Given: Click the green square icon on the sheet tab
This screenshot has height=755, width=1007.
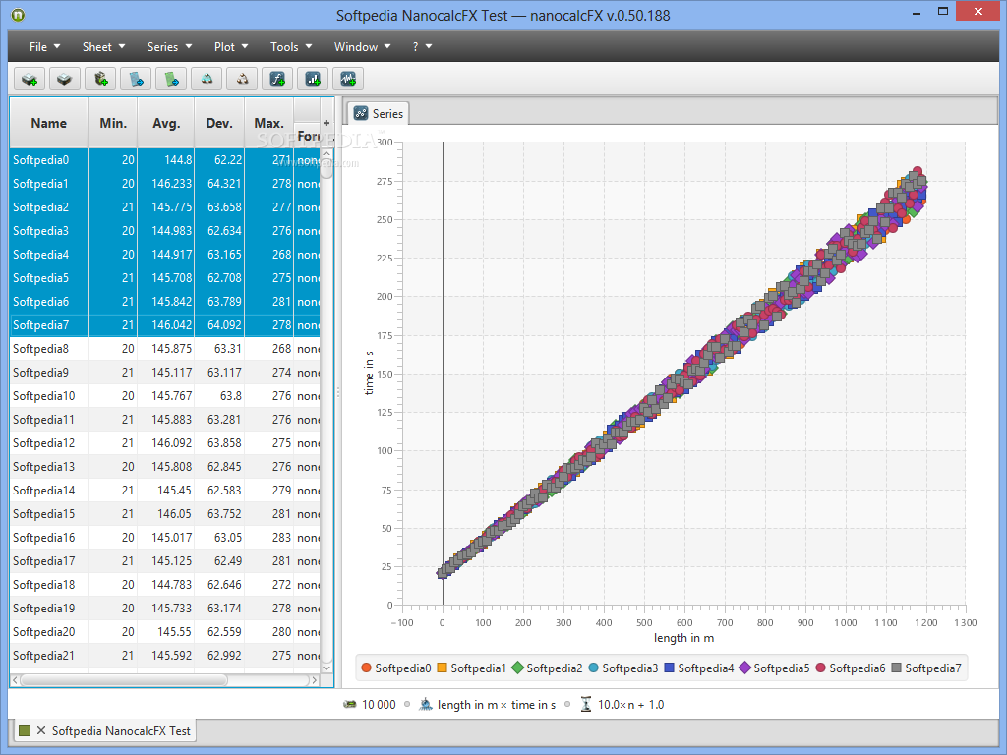Looking at the screenshot, I should point(25,730).
